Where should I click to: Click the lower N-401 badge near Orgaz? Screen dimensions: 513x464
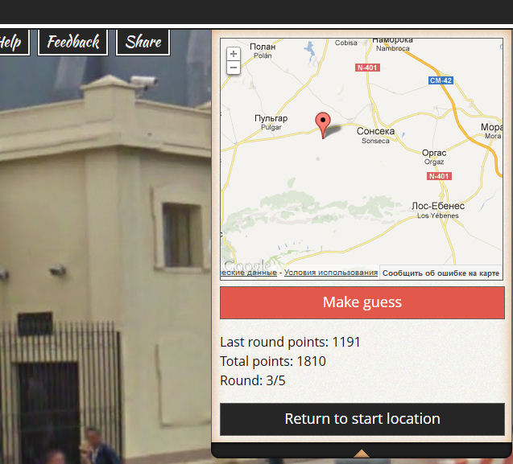coord(439,176)
